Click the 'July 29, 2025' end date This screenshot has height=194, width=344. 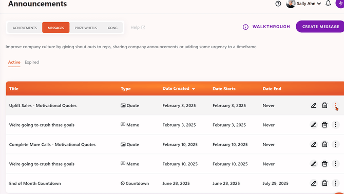click(275, 183)
